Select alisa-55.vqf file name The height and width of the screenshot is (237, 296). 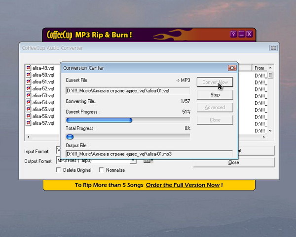[43, 109]
